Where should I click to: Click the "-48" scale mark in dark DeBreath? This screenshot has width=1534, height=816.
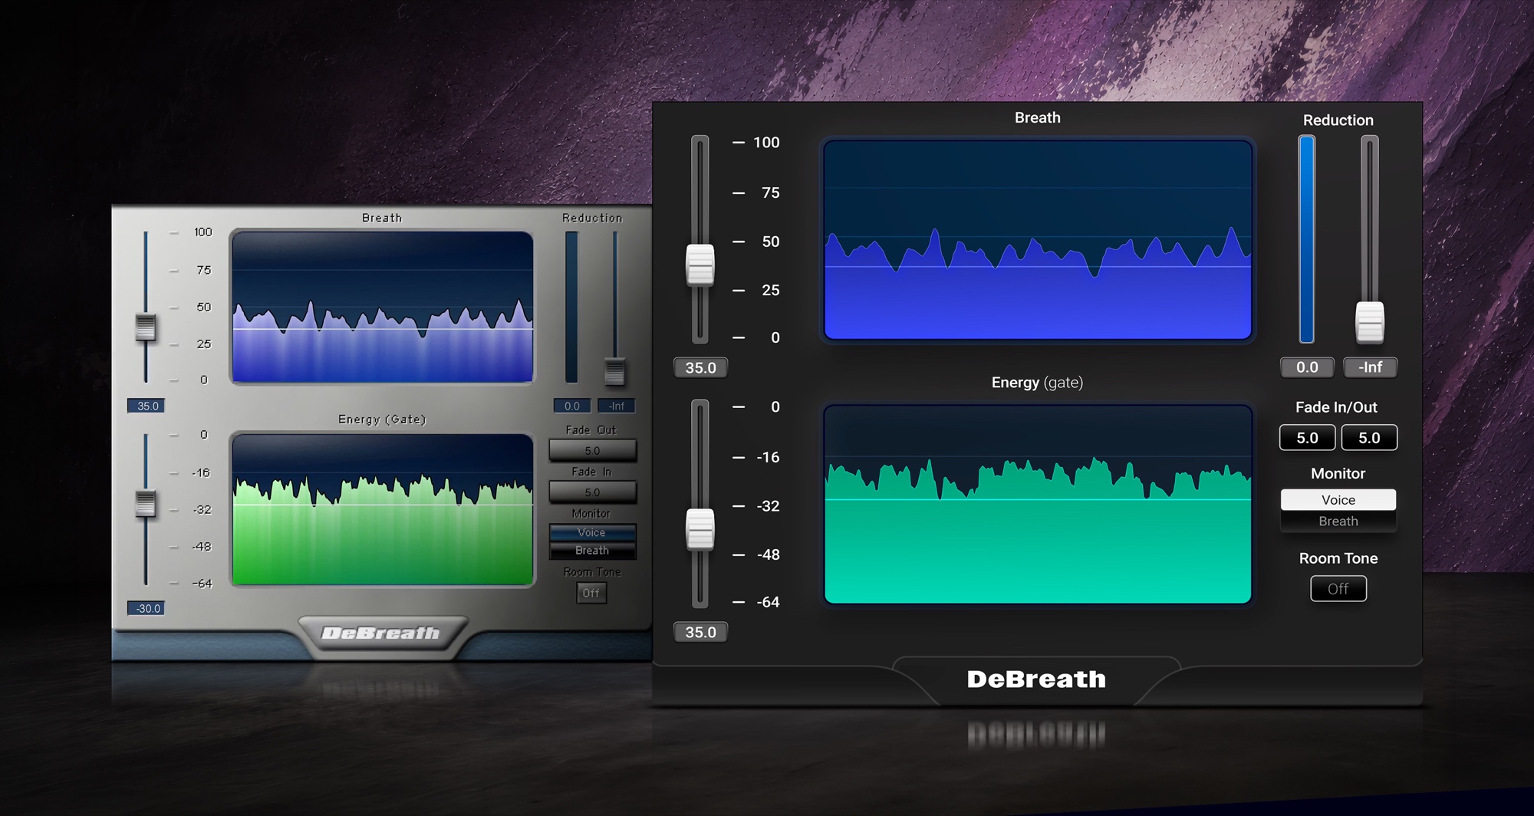[x=769, y=554]
